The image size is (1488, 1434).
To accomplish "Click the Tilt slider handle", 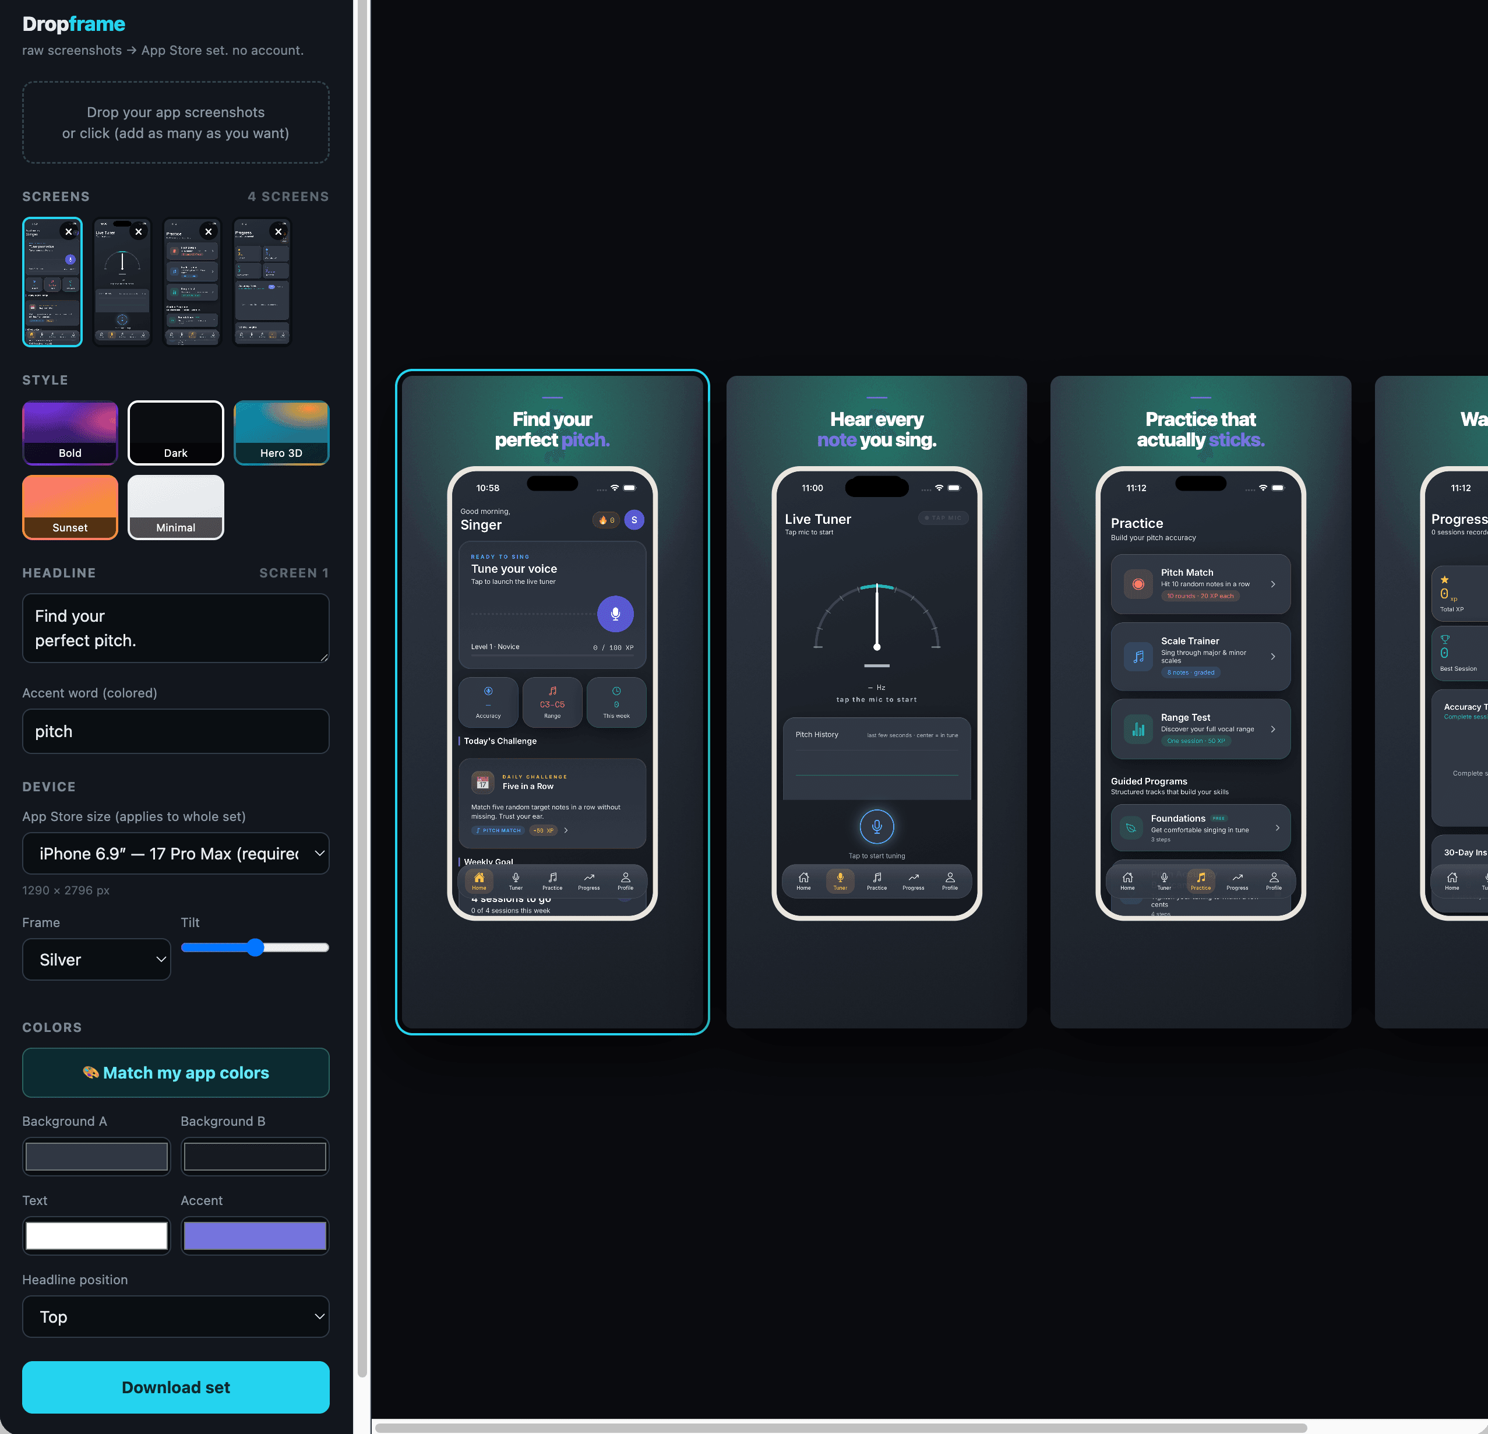I will [255, 947].
